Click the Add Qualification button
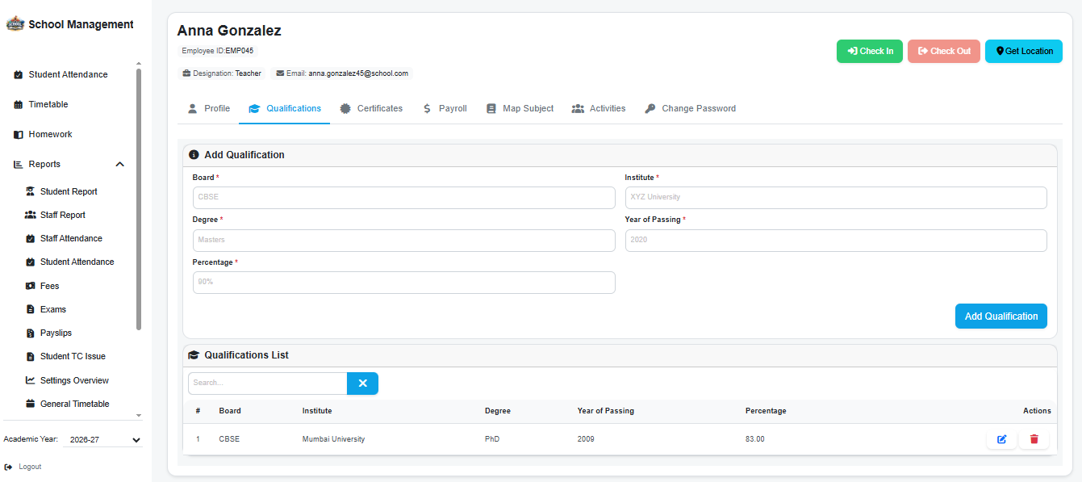The width and height of the screenshot is (1082, 482). click(x=1001, y=316)
